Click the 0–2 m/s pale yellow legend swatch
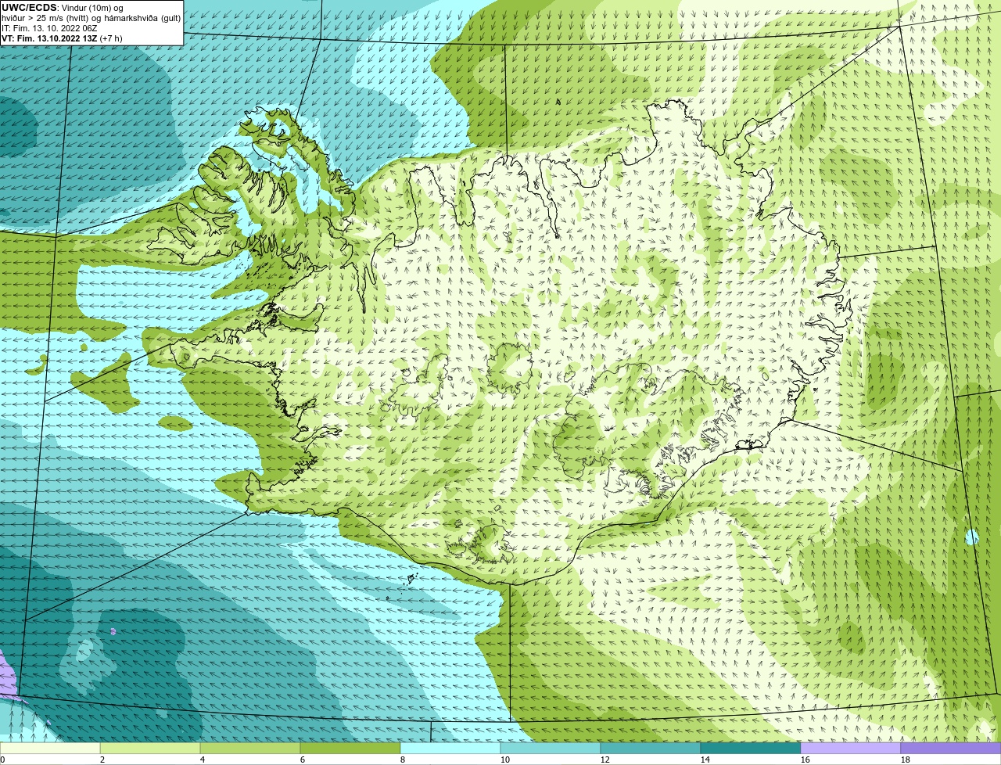1001x765 pixels. (50, 749)
